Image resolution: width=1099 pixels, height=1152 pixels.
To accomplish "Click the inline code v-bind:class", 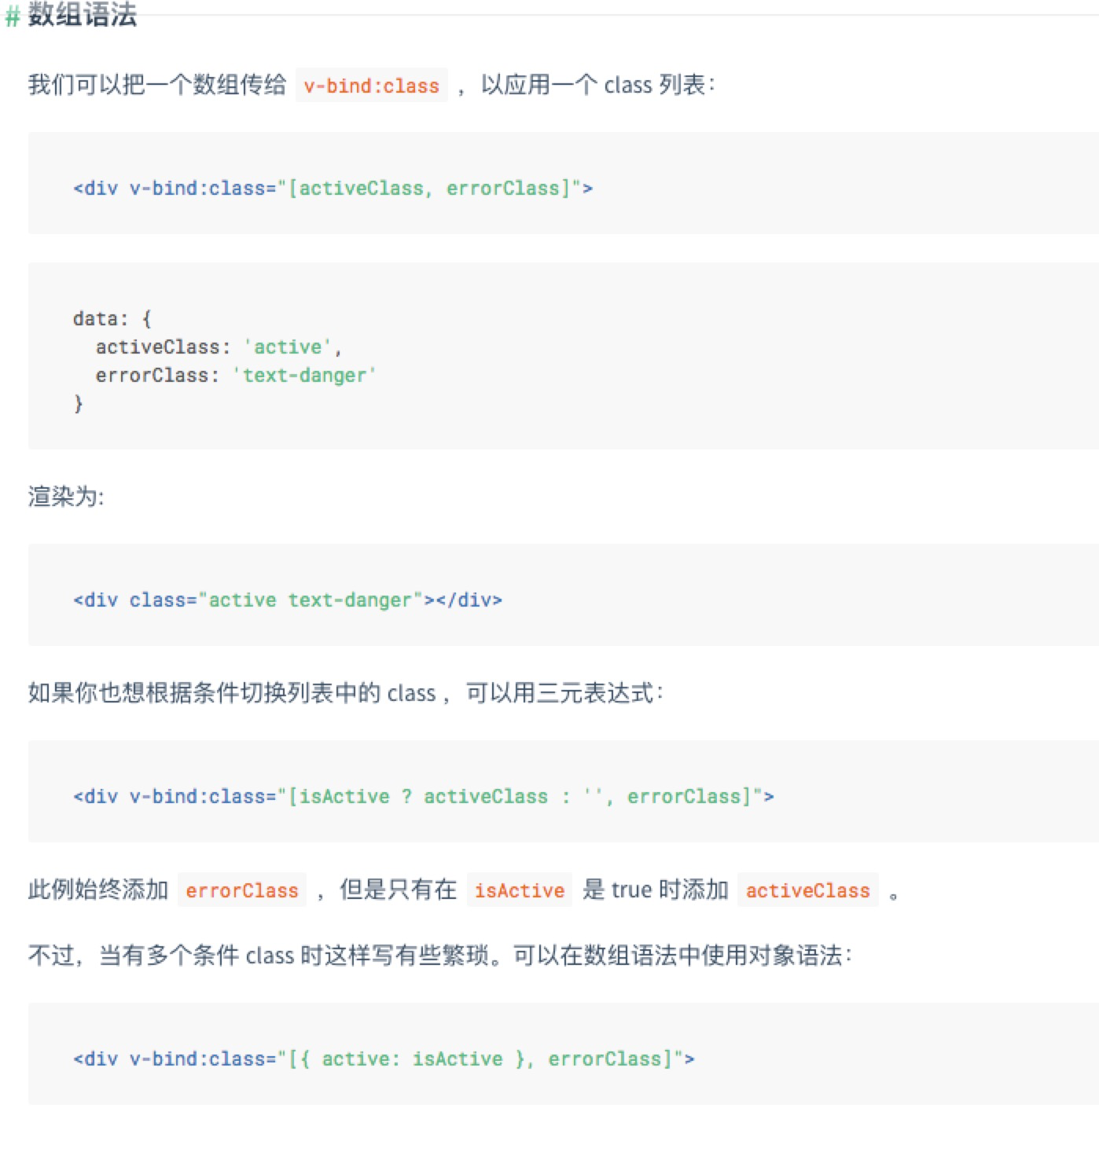I will click(x=371, y=86).
